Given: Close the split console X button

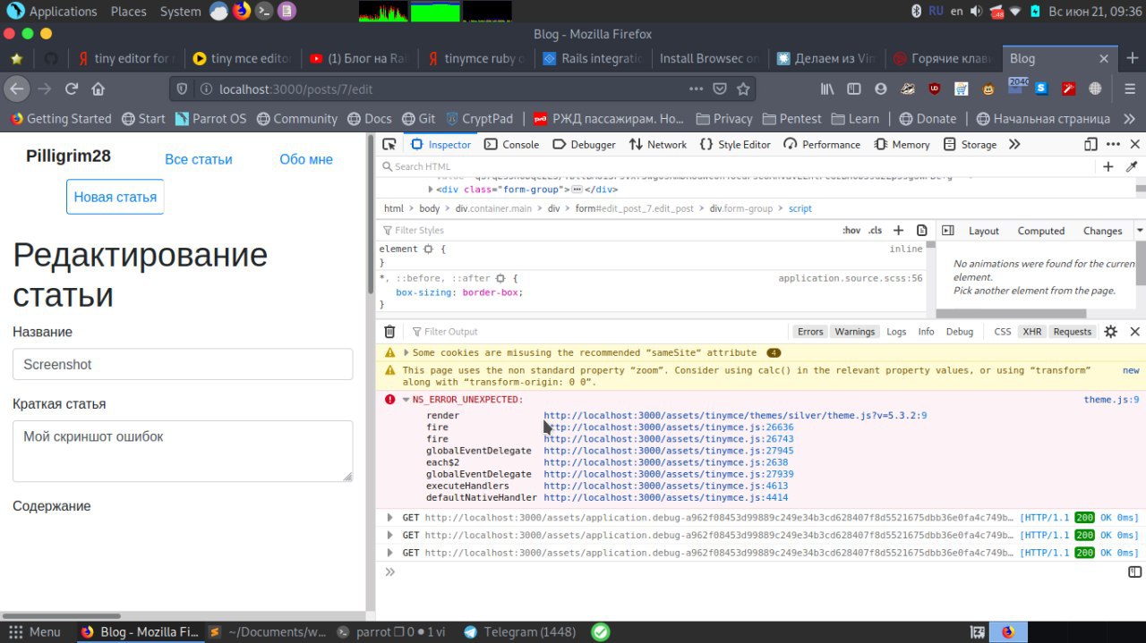Looking at the screenshot, I should tap(1134, 332).
